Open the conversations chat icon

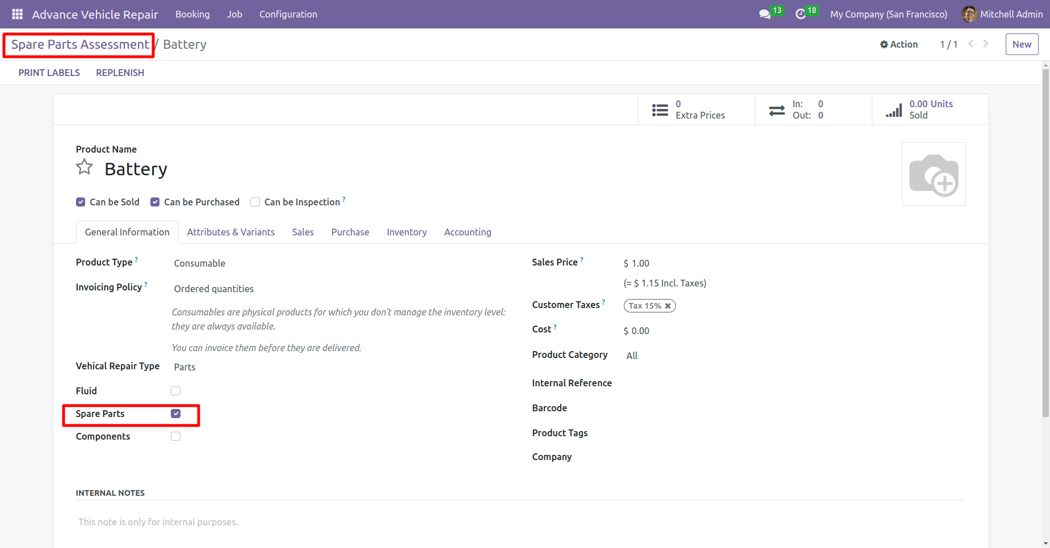click(765, 14)
